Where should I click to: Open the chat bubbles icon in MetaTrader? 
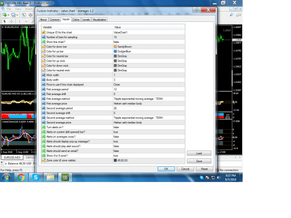238,15
